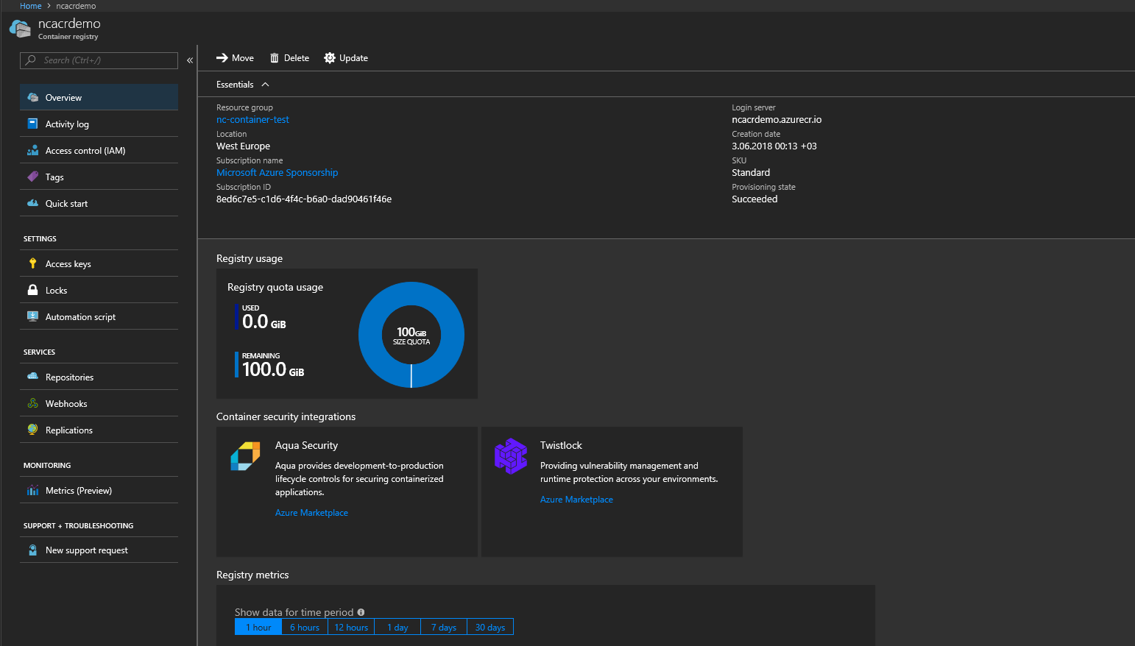The width and height of the screenshot is (1135, 646).
Task: Open the Quick start page
Action: 99,203
